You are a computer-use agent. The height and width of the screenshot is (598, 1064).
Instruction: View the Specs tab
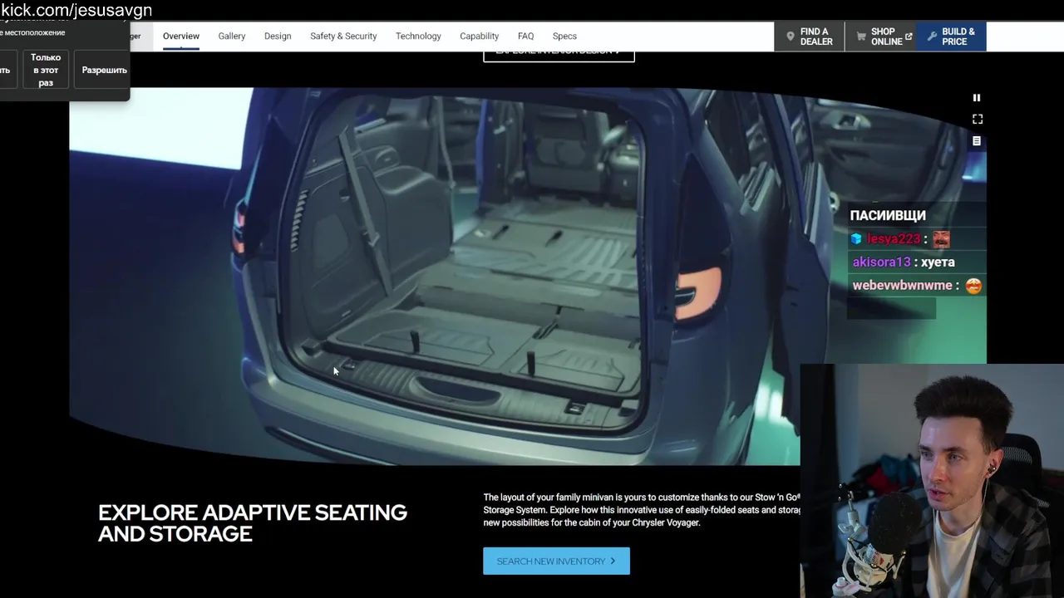click(x=564, y=36)
